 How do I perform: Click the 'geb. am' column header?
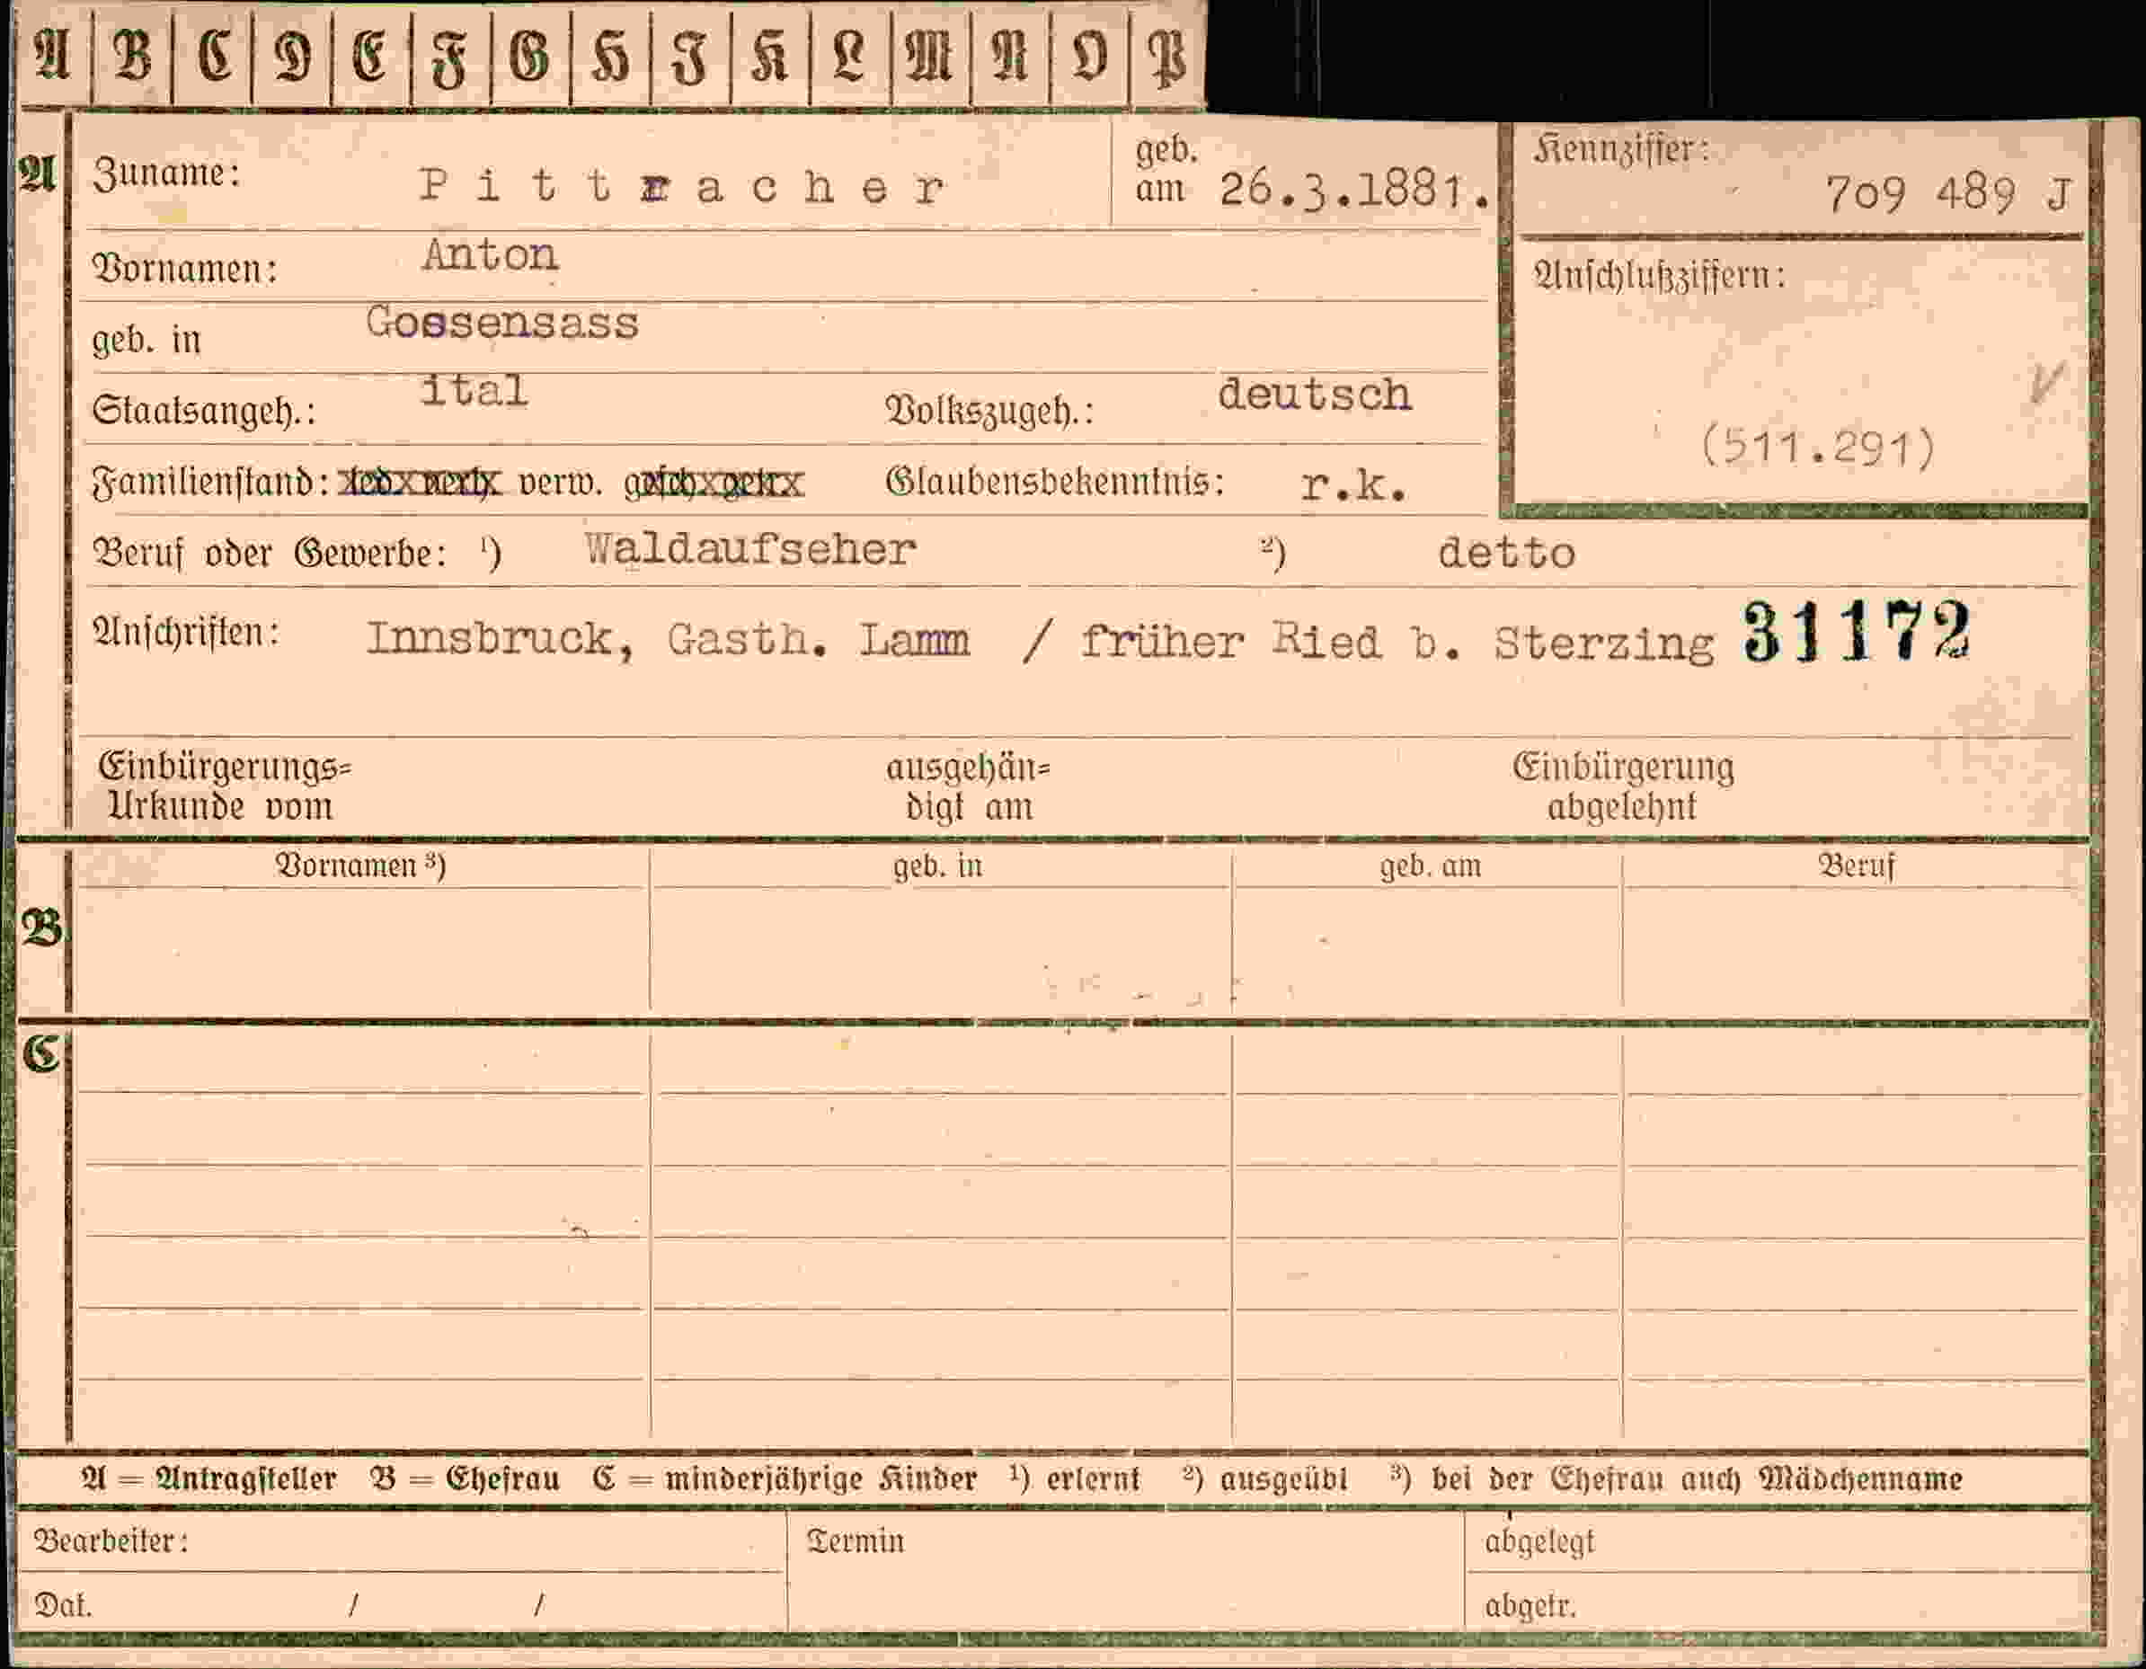[x=1430, y=866]
